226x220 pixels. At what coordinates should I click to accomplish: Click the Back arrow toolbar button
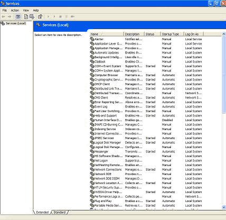tap(3, 16)
